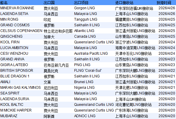Image resolution: width=176 pixels, height=119 pixels.
Task: Select 2026/4/26 date in MINERVA ROXANNE row
Action: coord(167,8)
